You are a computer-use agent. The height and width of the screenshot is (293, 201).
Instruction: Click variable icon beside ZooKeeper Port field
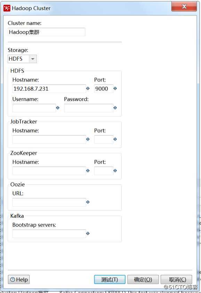[115, 171]
